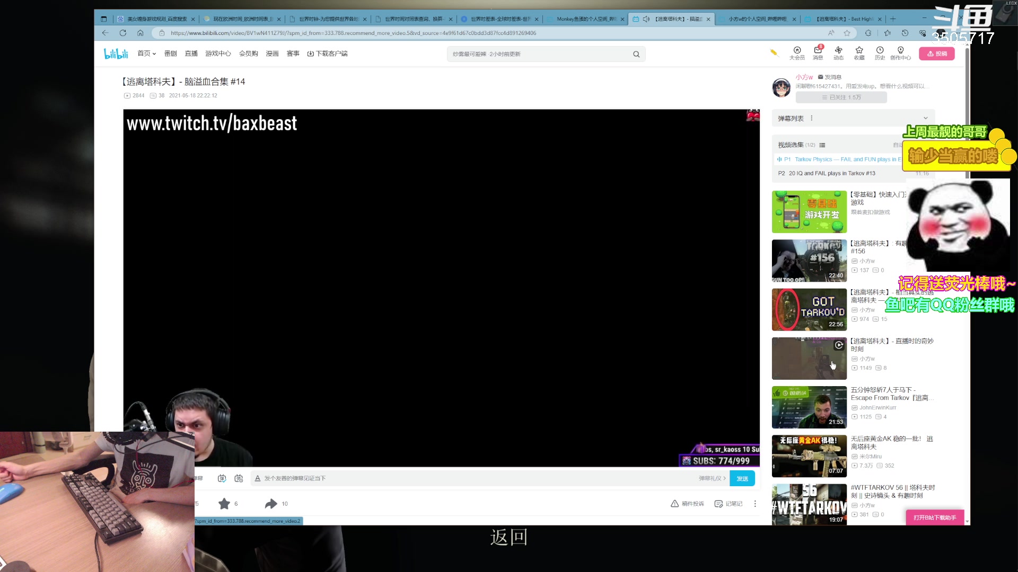
Task: Click the share arrow icon below video
Action: click(271, 504)
